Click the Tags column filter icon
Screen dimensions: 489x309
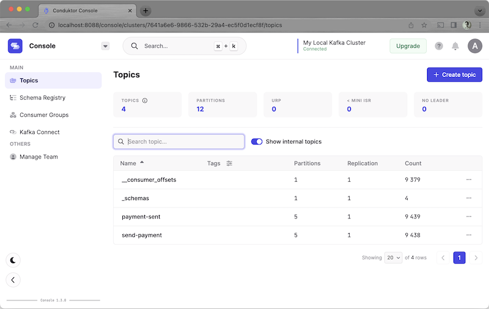(x=229, y=163)
